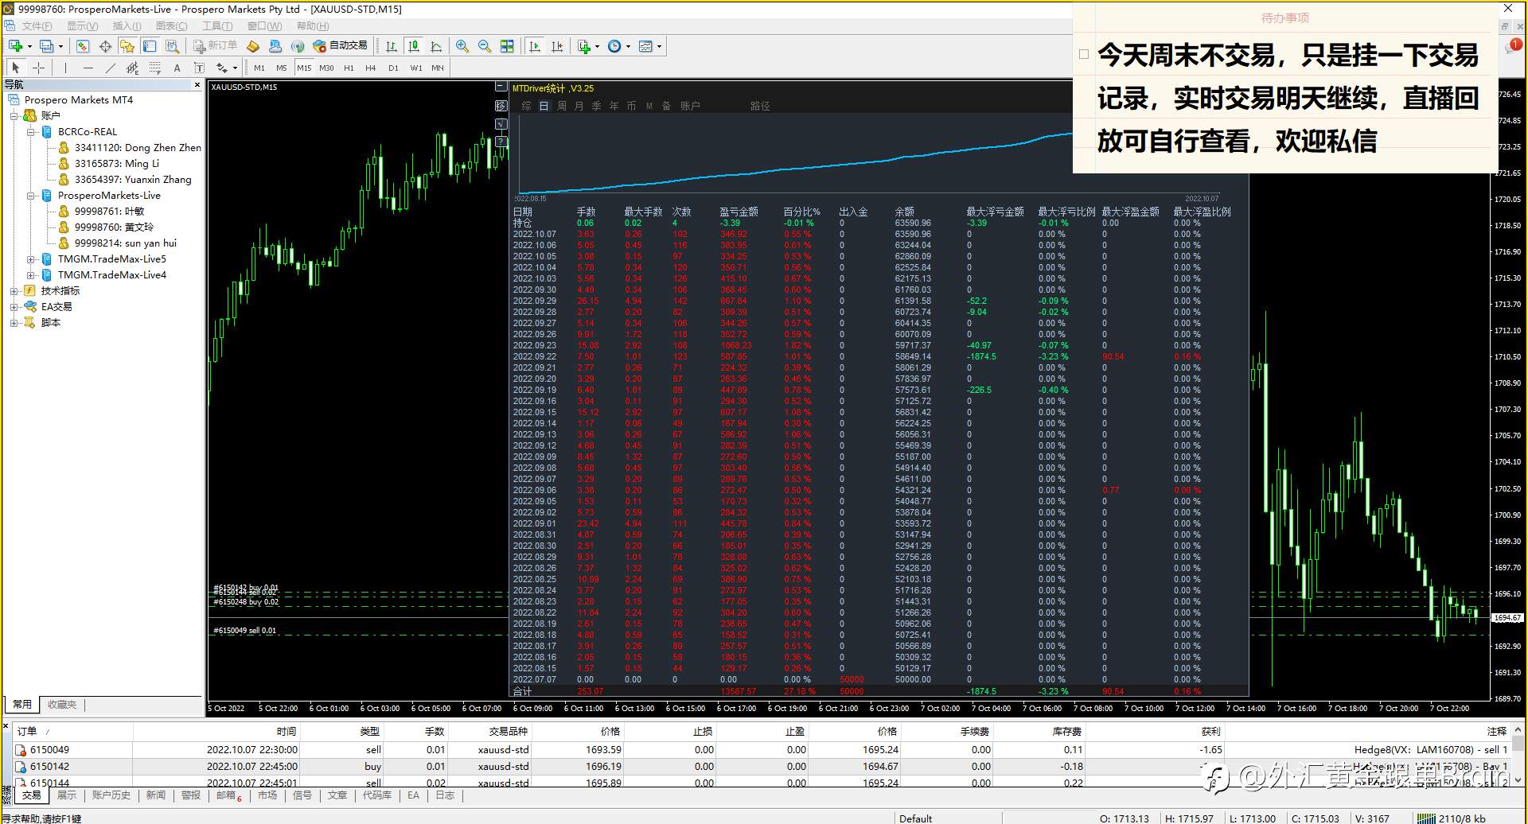Select account 99998214: sun yan hui

pos(125,243)
